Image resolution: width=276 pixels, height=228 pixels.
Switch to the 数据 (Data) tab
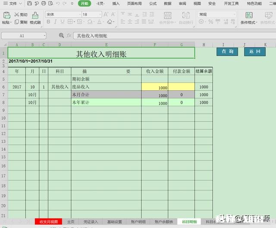168,3
